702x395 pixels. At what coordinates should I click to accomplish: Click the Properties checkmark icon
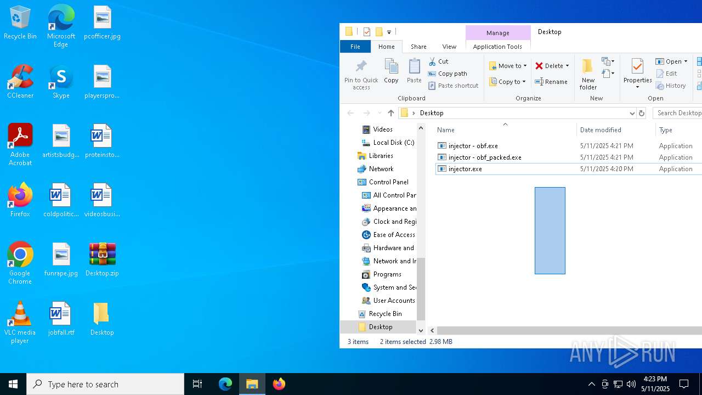(x=637, y=67)
